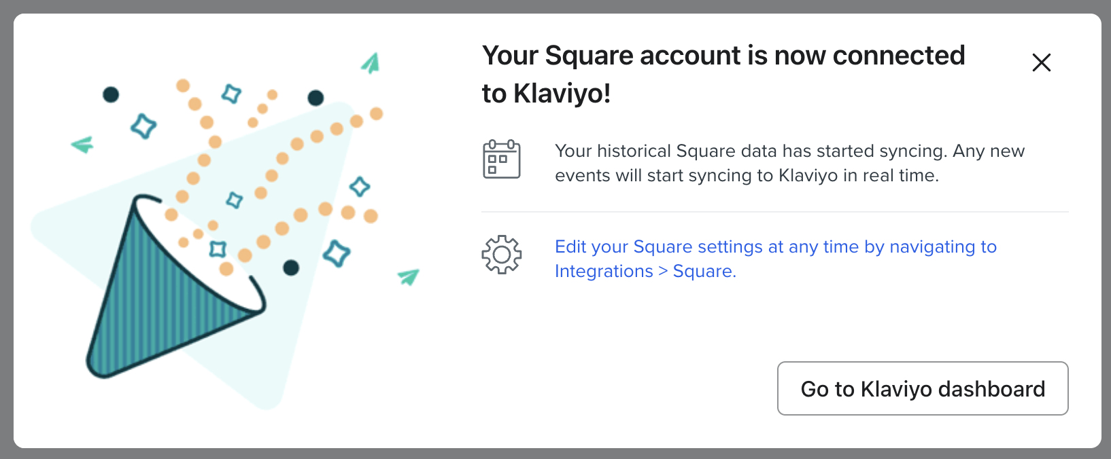Image resolution: width=1111 pixels, height=459 pixels.
Task: Open the Edit your Square settings link
Action: click(775, 247)
